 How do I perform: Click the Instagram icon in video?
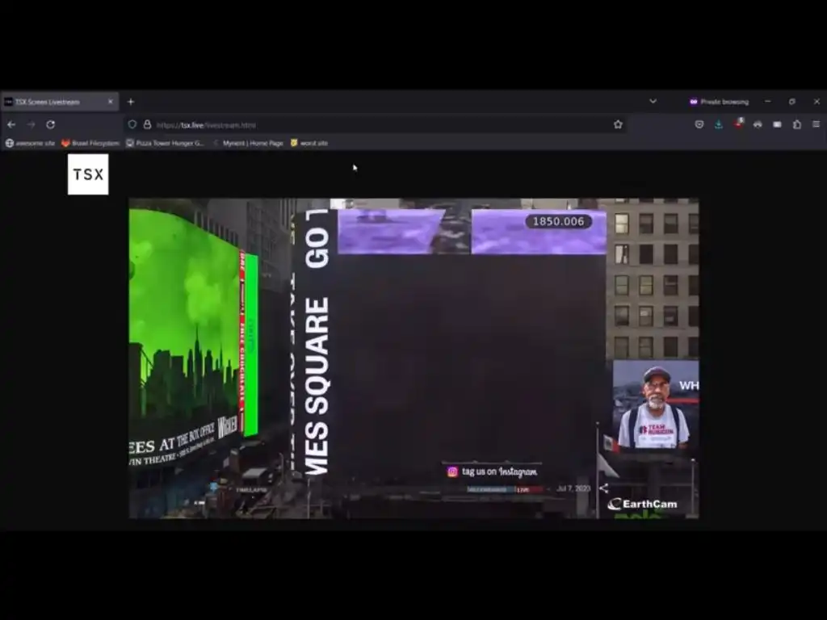pyautogui.click(x=452, y=471)
